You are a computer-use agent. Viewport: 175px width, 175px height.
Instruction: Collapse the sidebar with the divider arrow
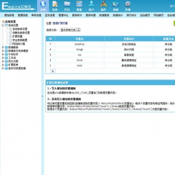click(x=43, y=96)
